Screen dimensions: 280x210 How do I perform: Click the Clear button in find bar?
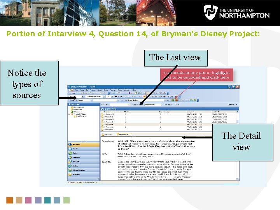177,105
